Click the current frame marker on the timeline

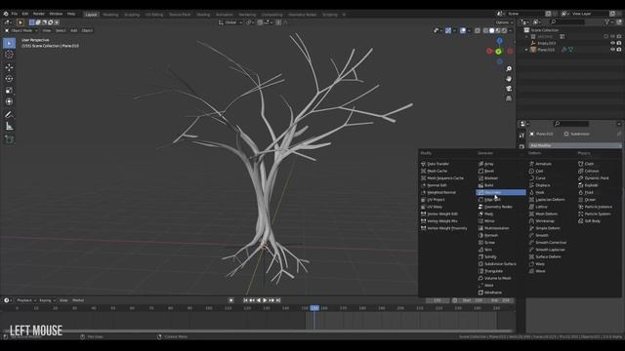(x=314, y=308)
